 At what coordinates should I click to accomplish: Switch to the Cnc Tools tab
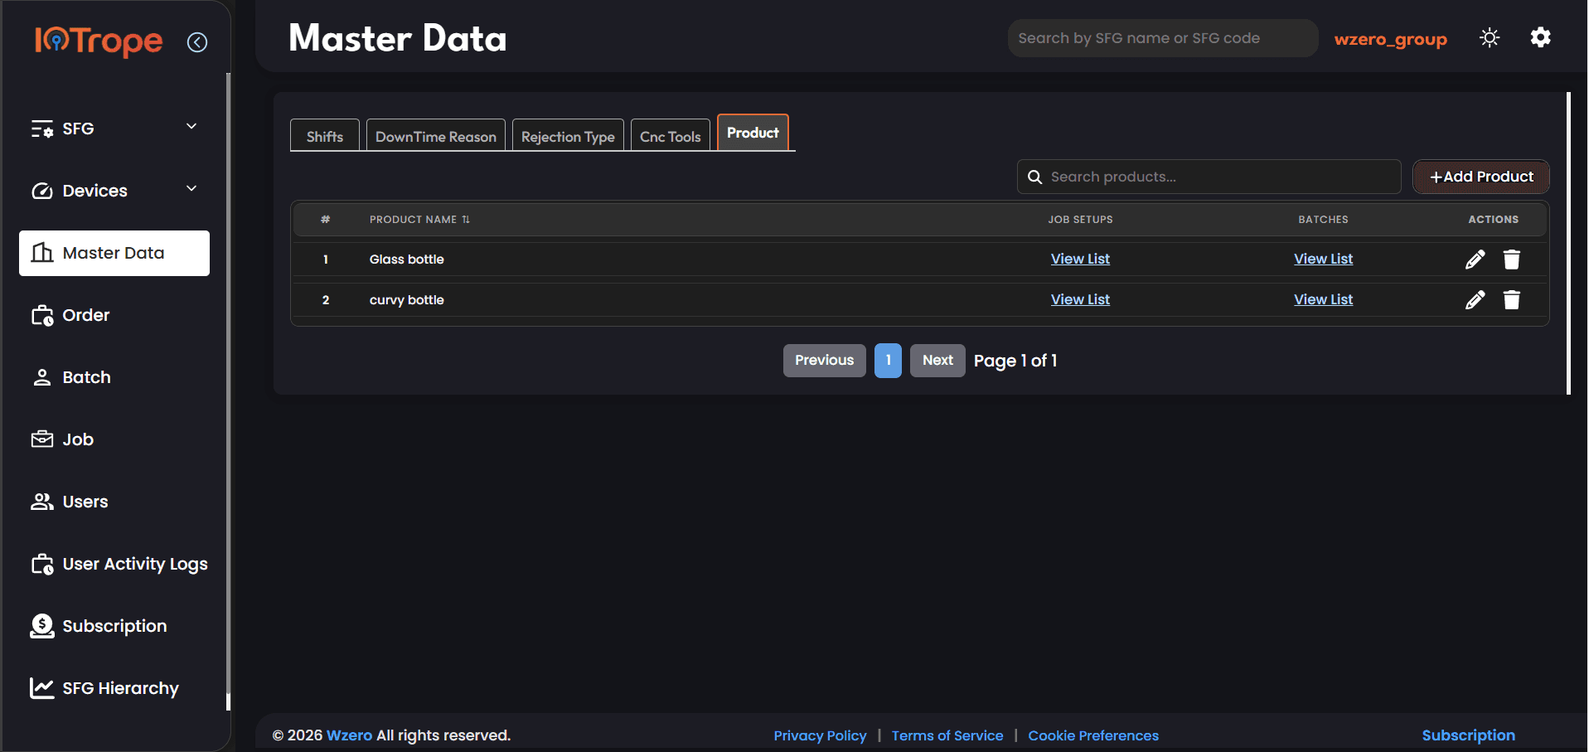671,135
